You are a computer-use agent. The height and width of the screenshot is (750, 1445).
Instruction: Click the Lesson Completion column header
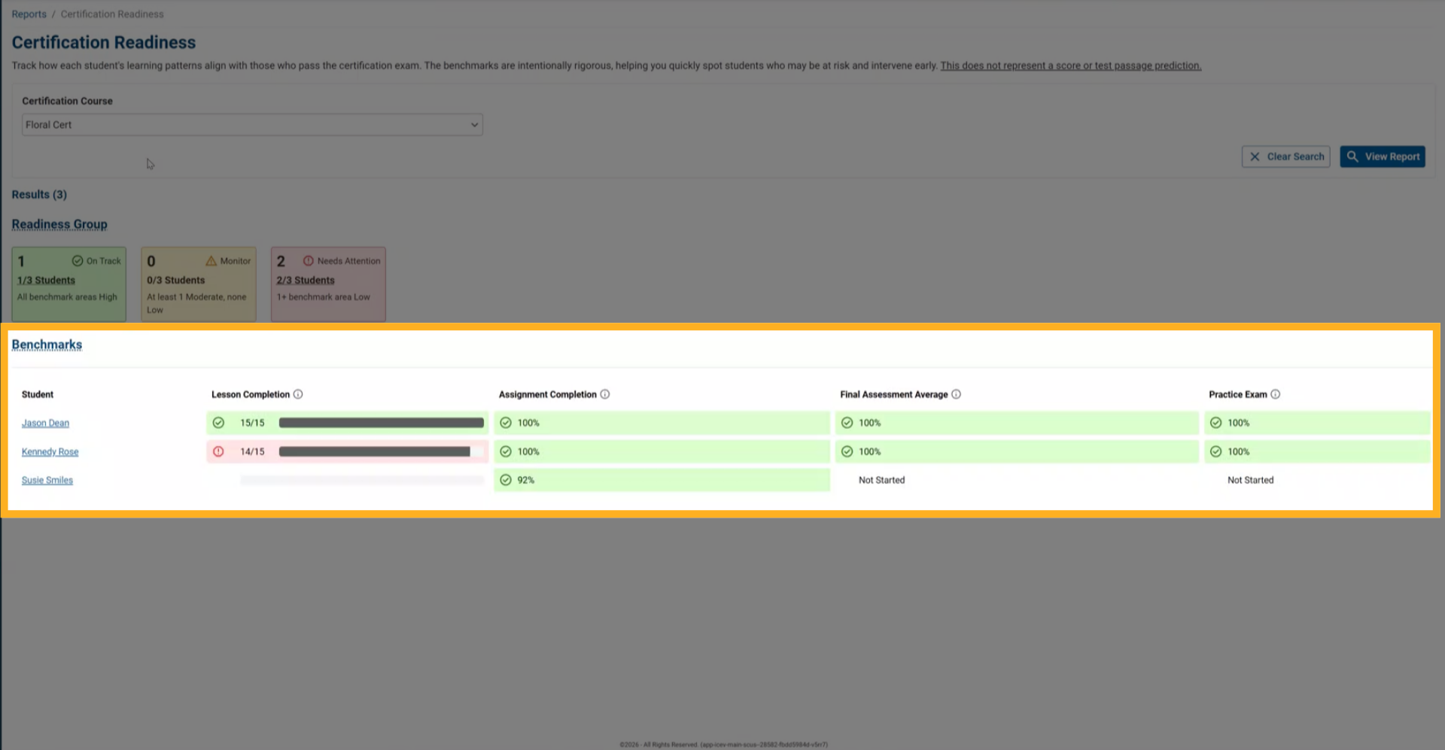pos(251,394)
